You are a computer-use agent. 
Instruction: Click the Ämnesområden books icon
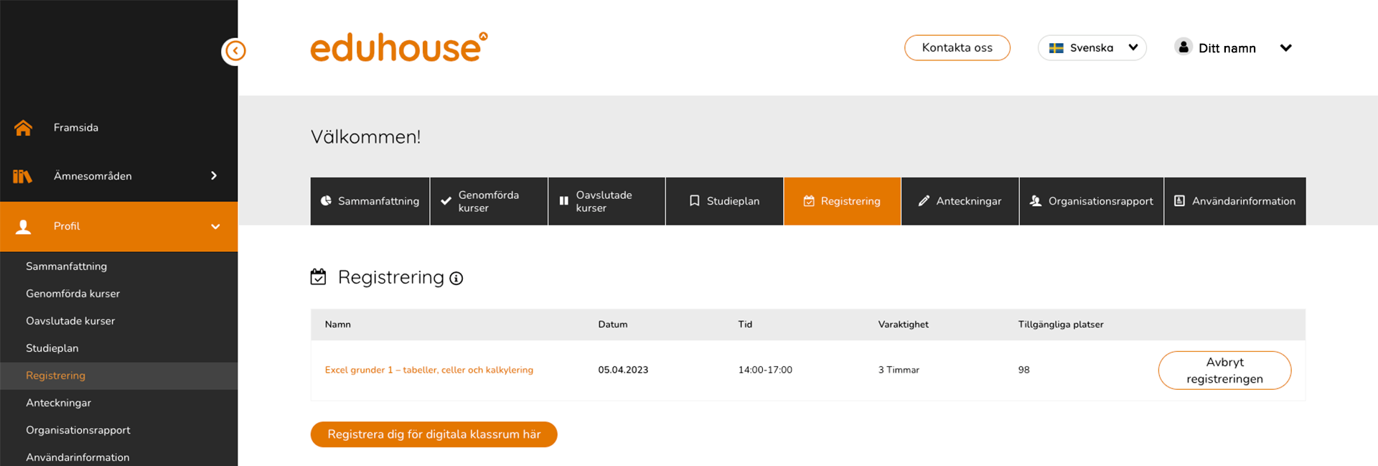[x=22, y=176]
